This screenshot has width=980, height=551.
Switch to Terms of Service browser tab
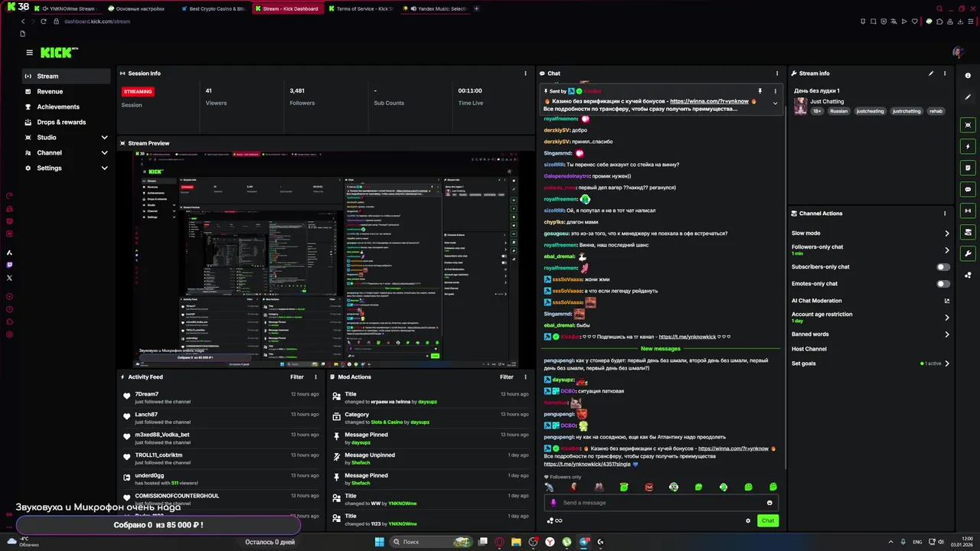(361, 9)
